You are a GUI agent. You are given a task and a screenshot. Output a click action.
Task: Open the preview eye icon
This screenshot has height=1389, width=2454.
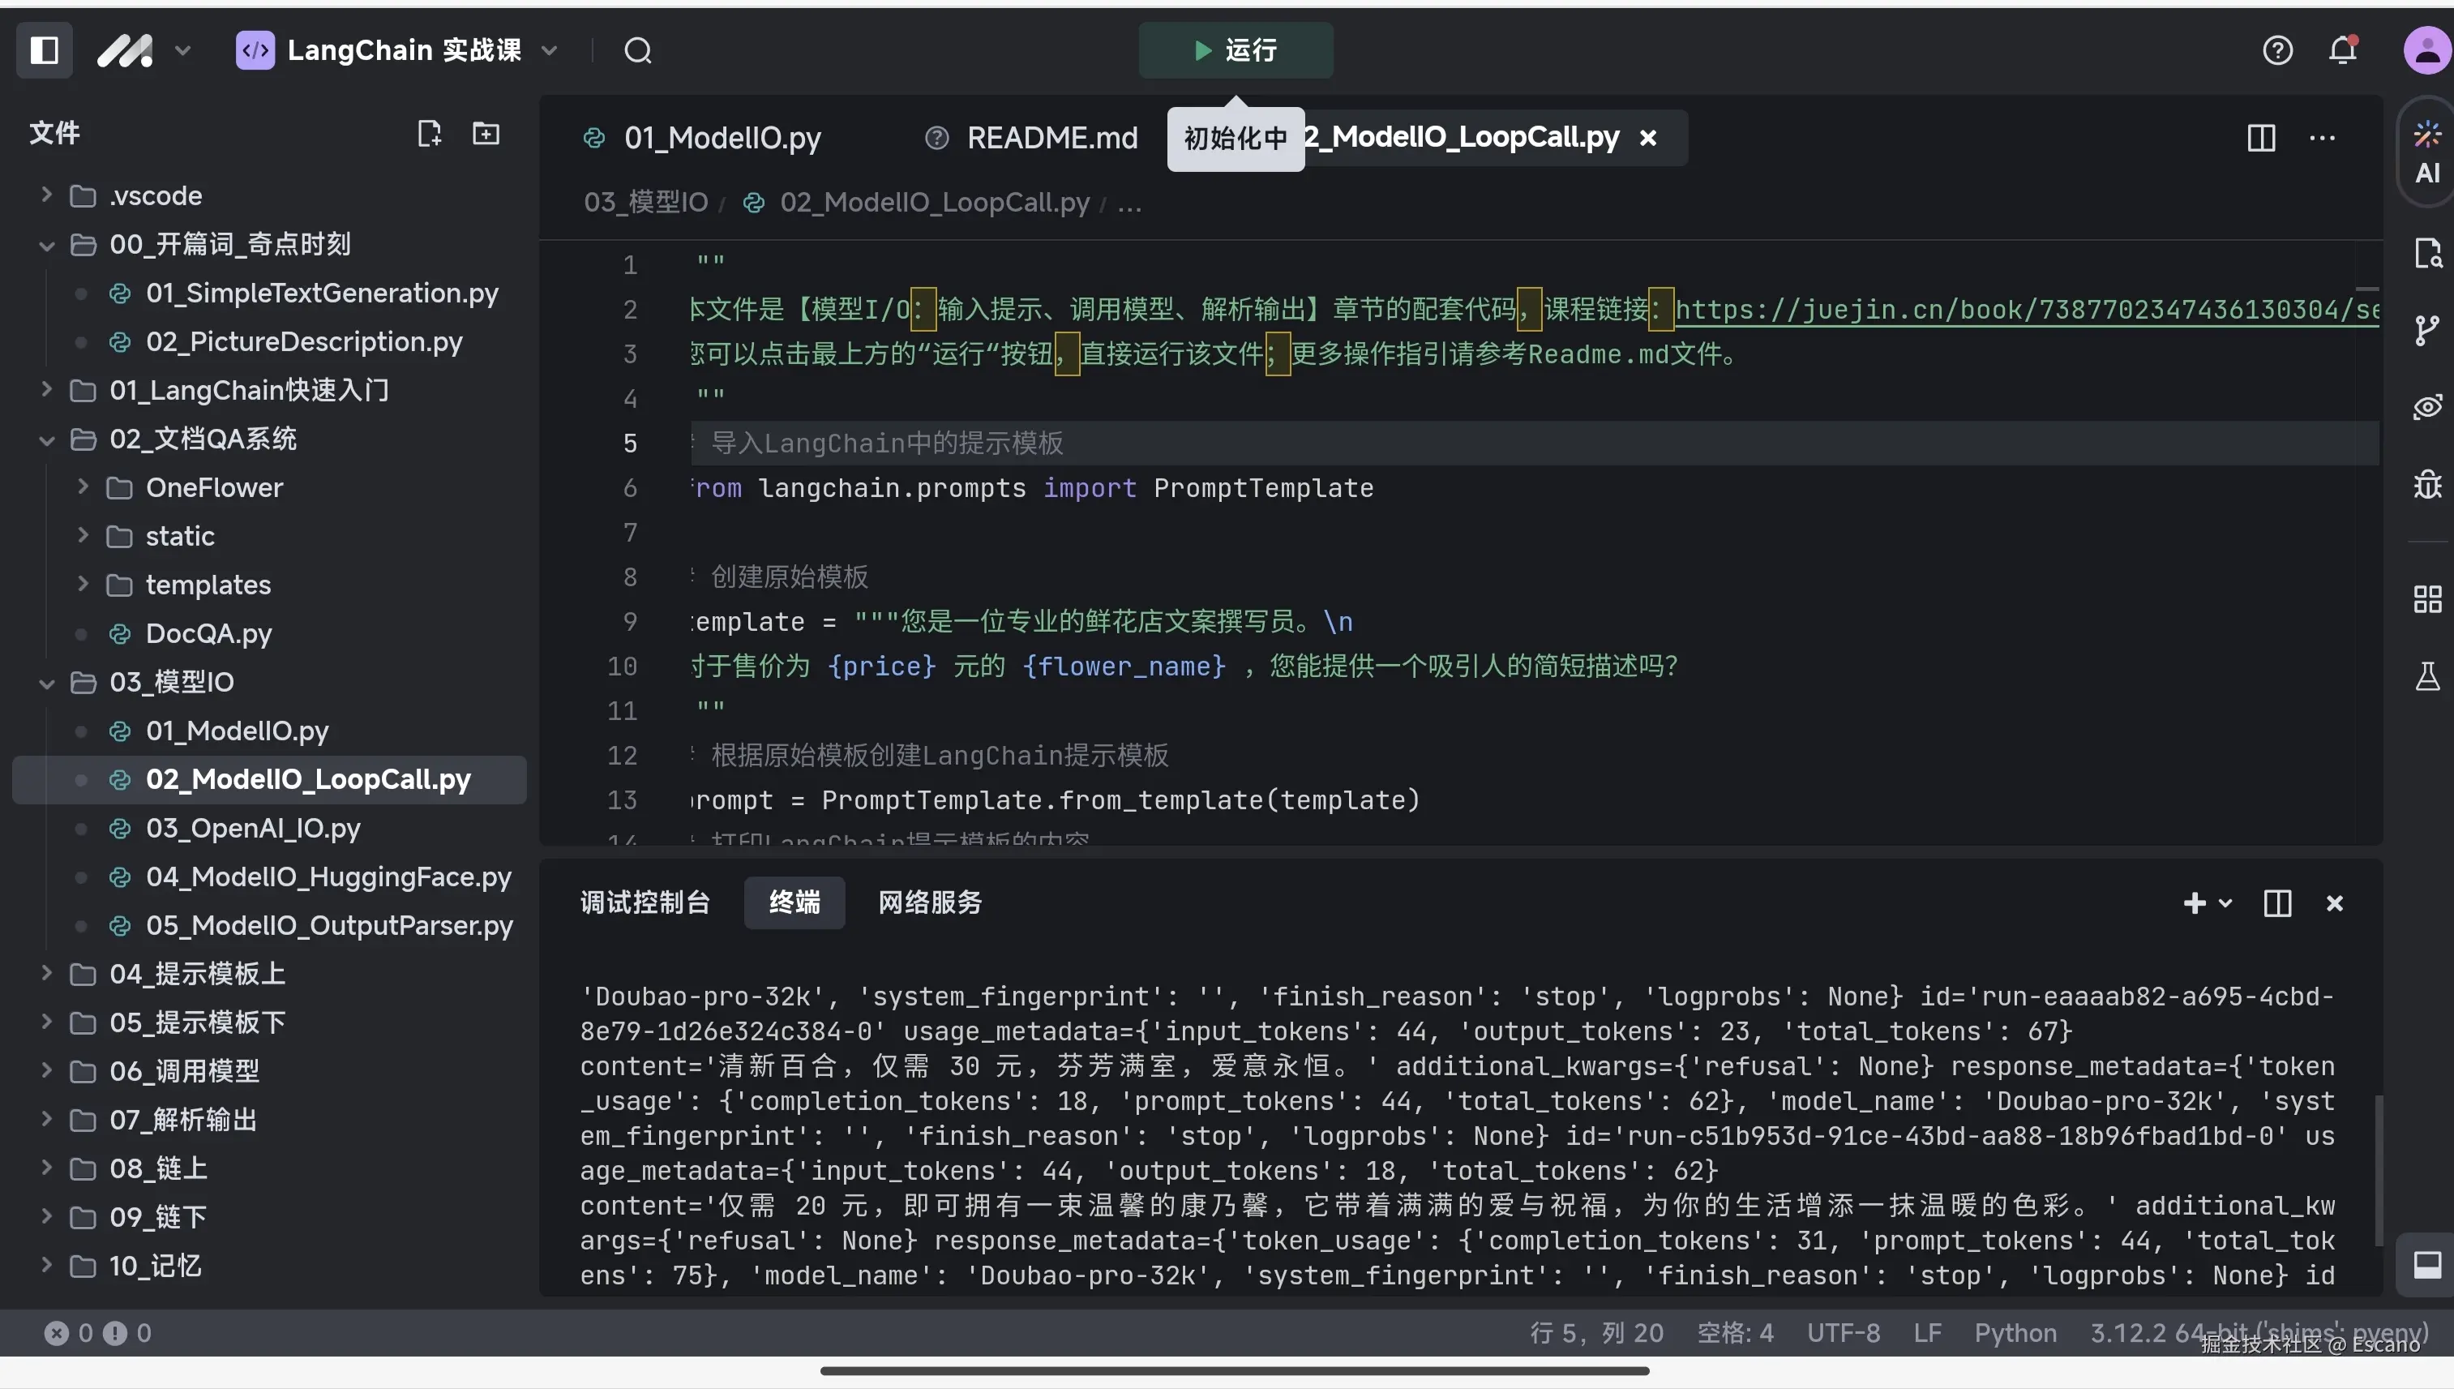[x=2427, y=407]
